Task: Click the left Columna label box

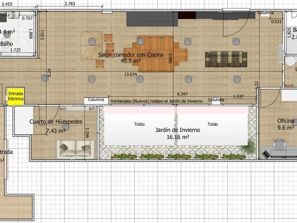Action: point(96,100)
